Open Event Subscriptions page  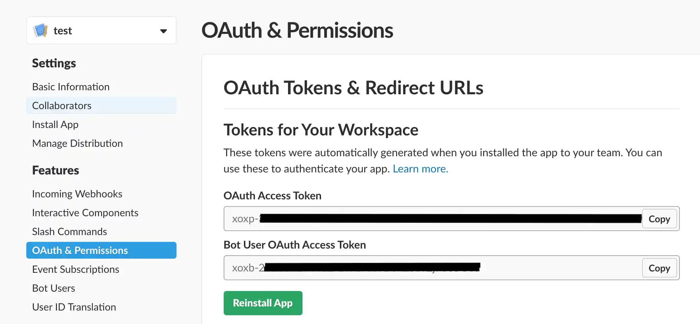pos(76,269)
